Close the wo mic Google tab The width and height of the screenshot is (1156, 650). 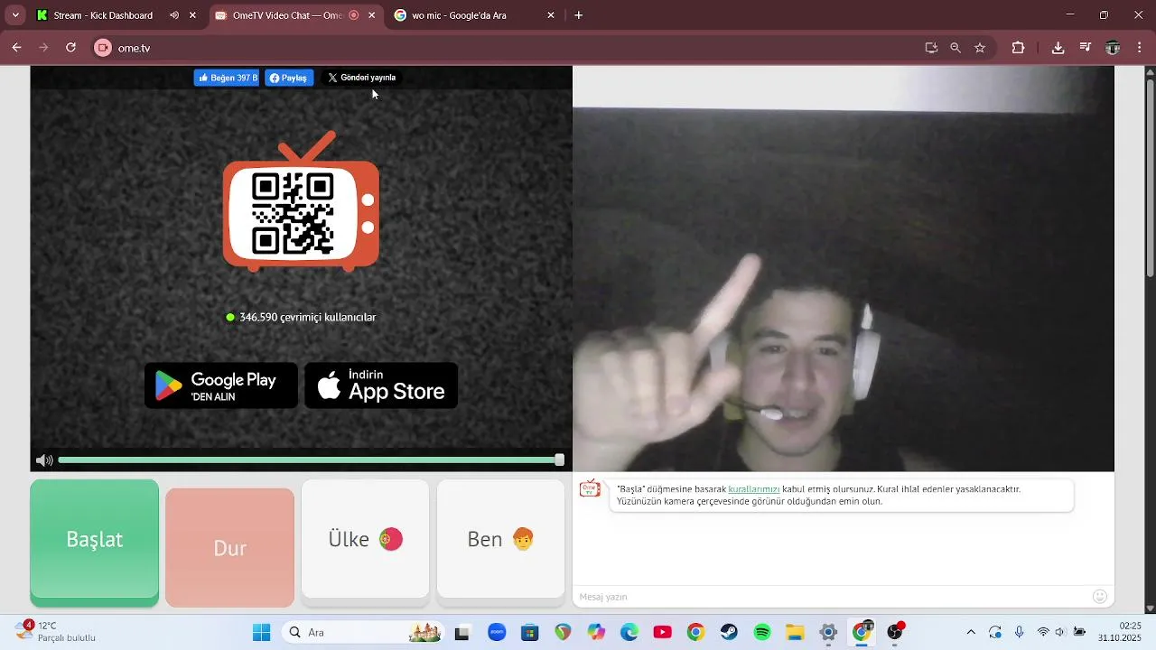click(551, 15)
